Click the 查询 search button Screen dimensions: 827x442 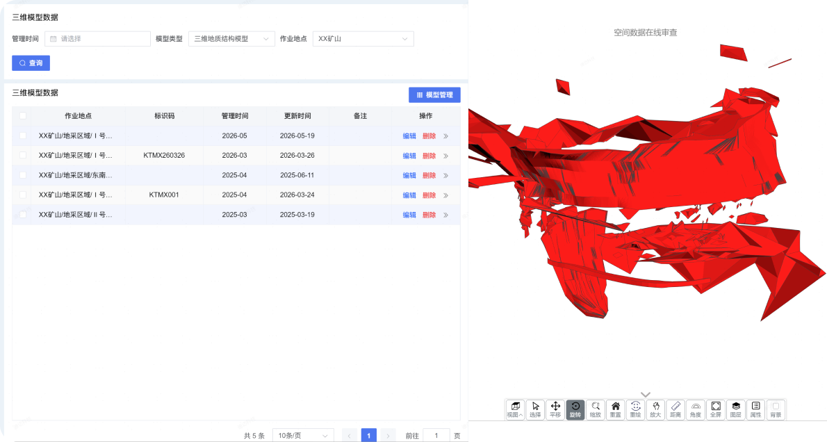[31, 63]
